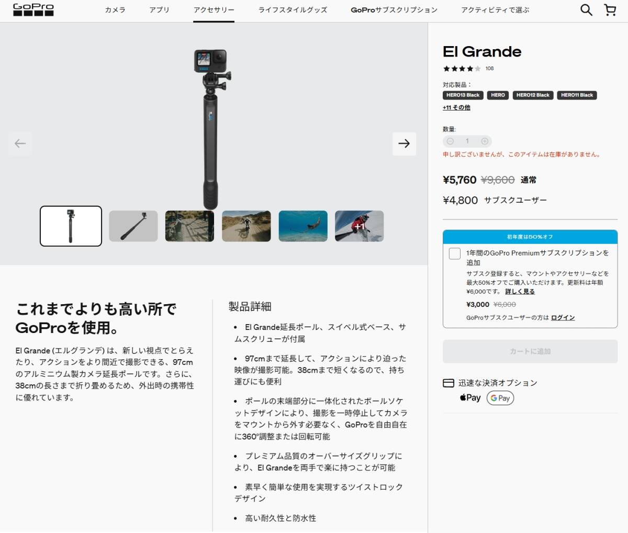Click the out-of-stock message in red
This screenshot has width=628, height=533.
pos(522,154)
